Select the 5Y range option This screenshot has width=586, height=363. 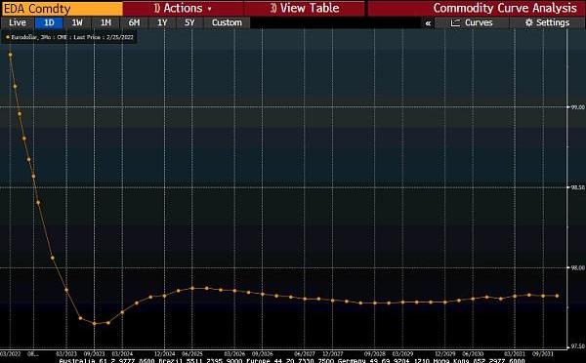[189, 22]
